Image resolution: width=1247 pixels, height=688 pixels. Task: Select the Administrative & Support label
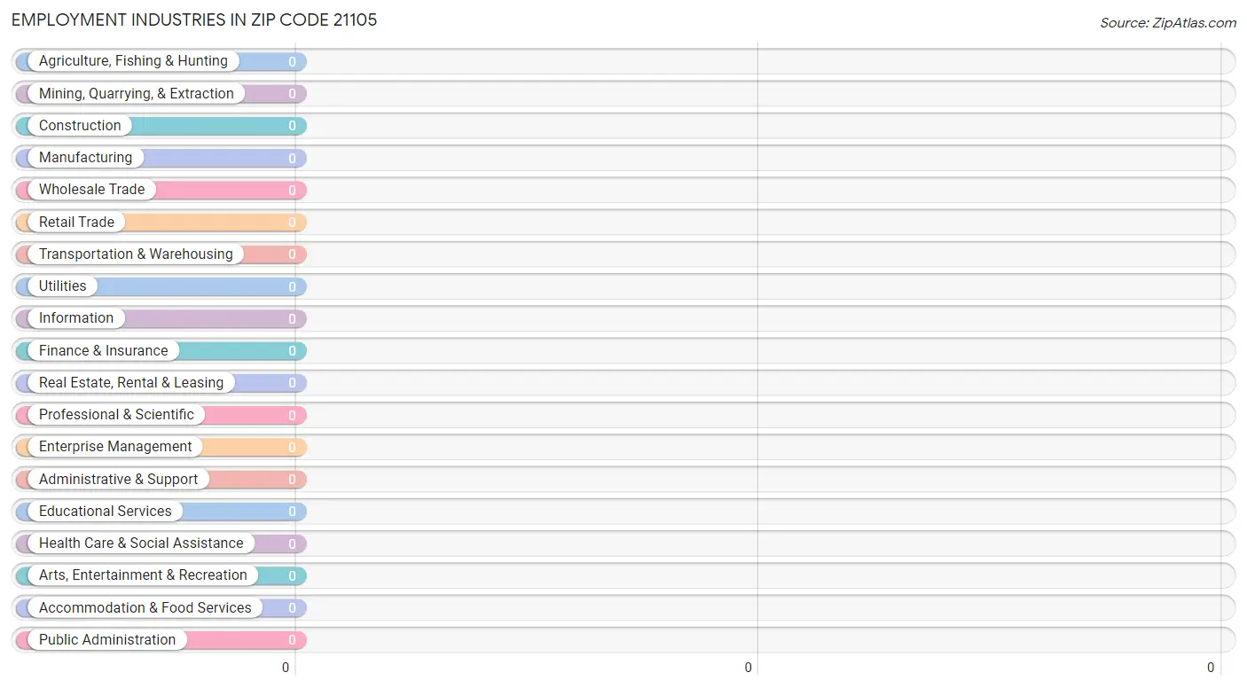pyautogui.click(x=118, y=479)
